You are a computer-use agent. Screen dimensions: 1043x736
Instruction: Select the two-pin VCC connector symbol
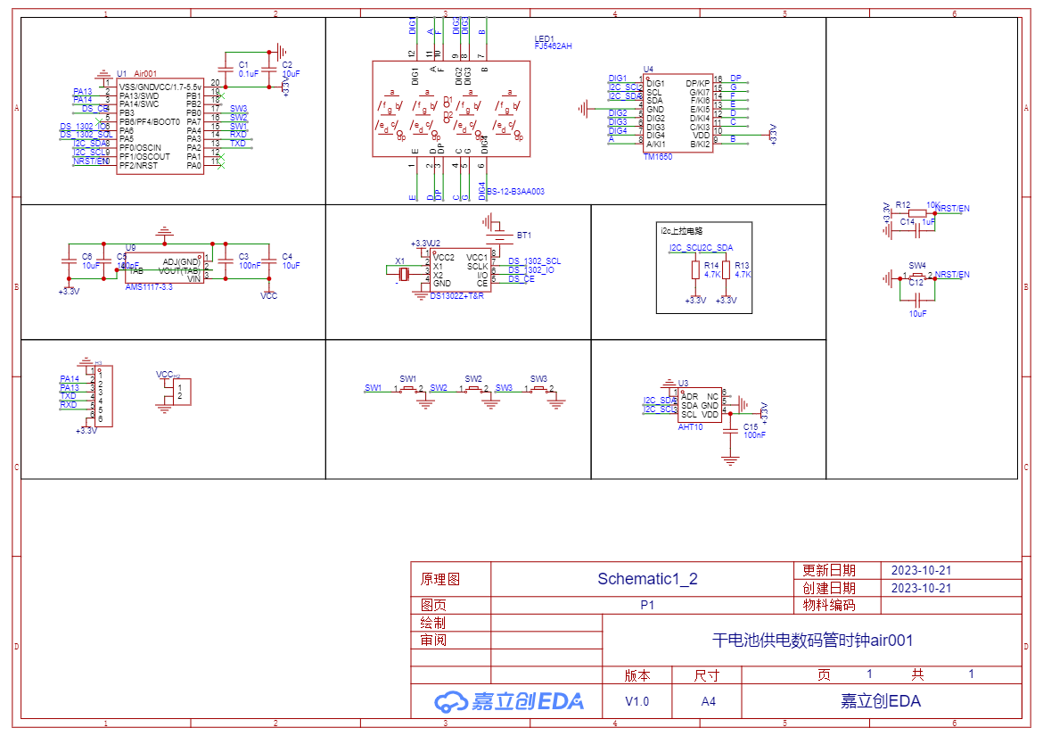[182, 392]
